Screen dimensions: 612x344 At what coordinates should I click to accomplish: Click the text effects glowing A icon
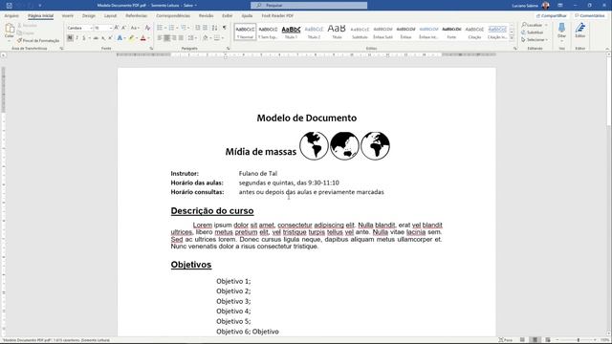pos(120,38)
